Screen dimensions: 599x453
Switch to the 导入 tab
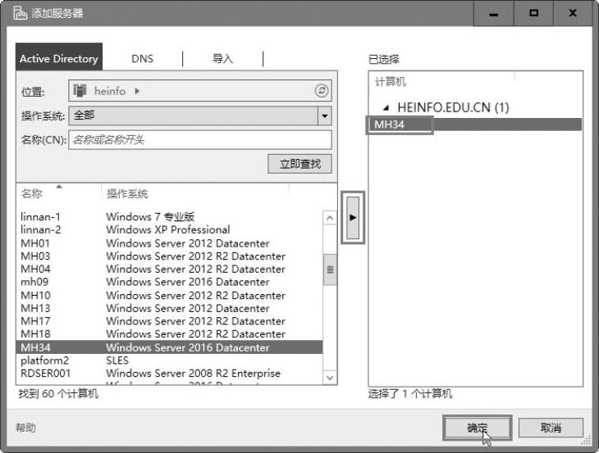coord(222,59)
